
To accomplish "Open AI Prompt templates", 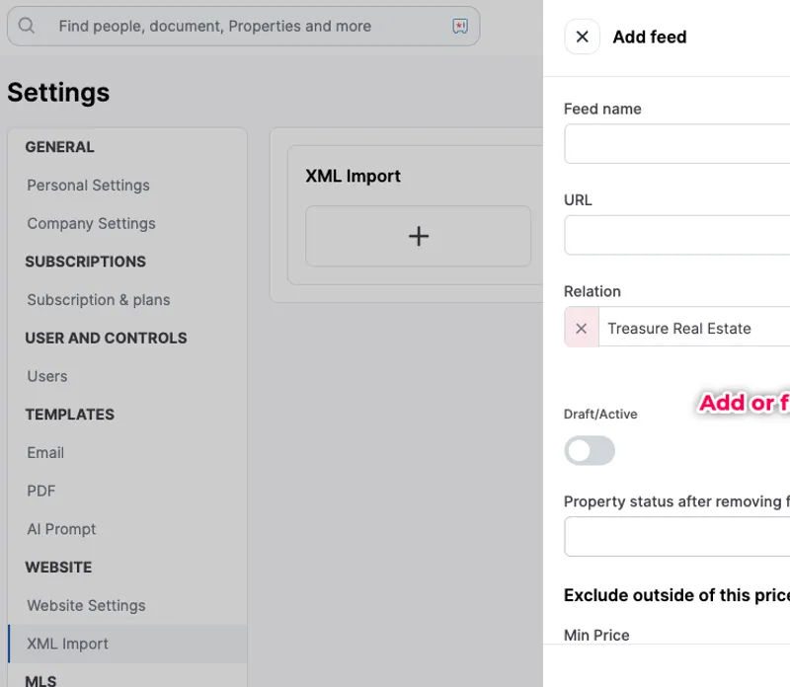I will click(61, 529).
